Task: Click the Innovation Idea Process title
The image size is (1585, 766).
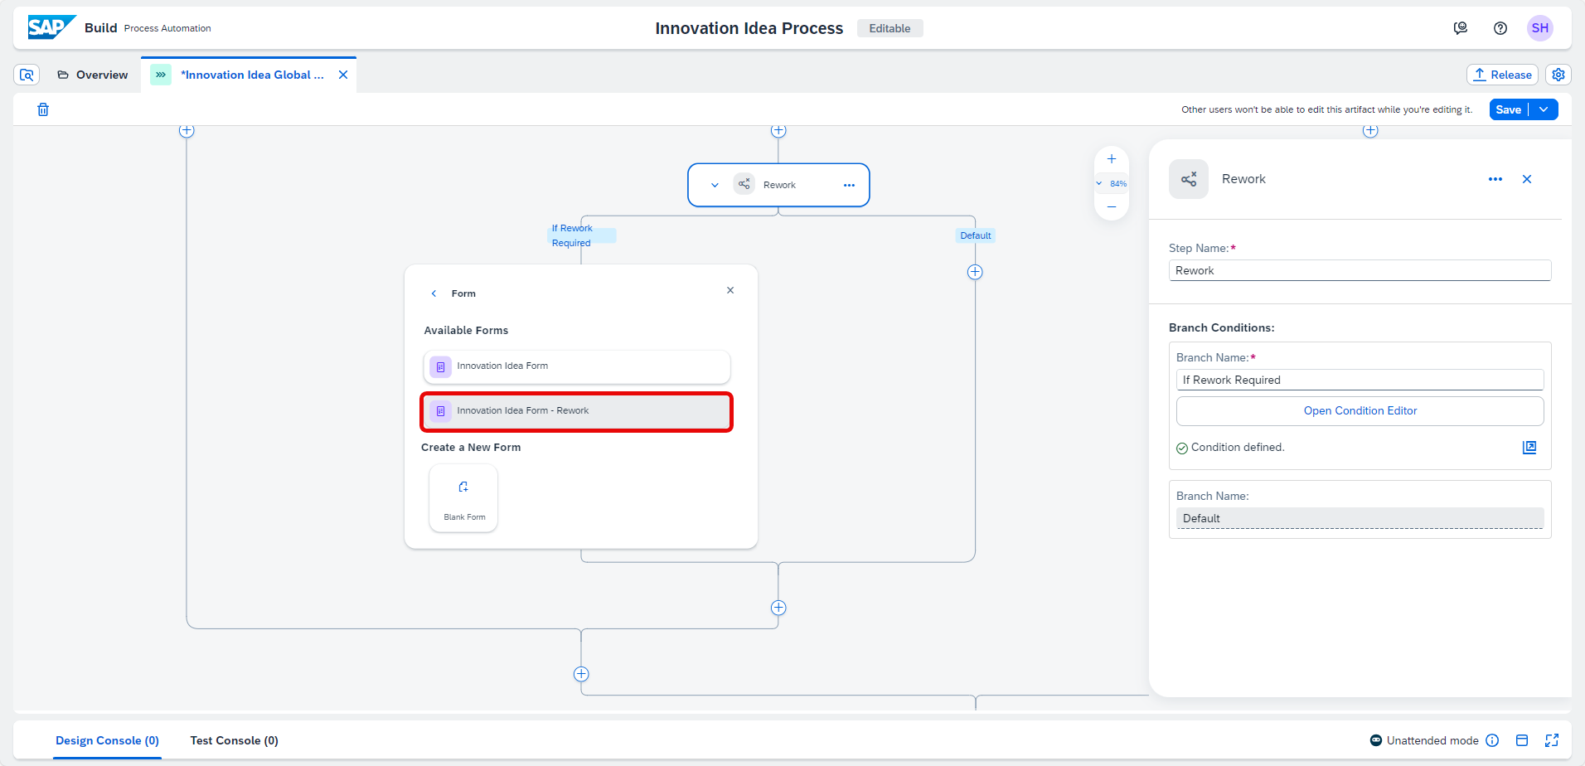Action: (749, 28)
